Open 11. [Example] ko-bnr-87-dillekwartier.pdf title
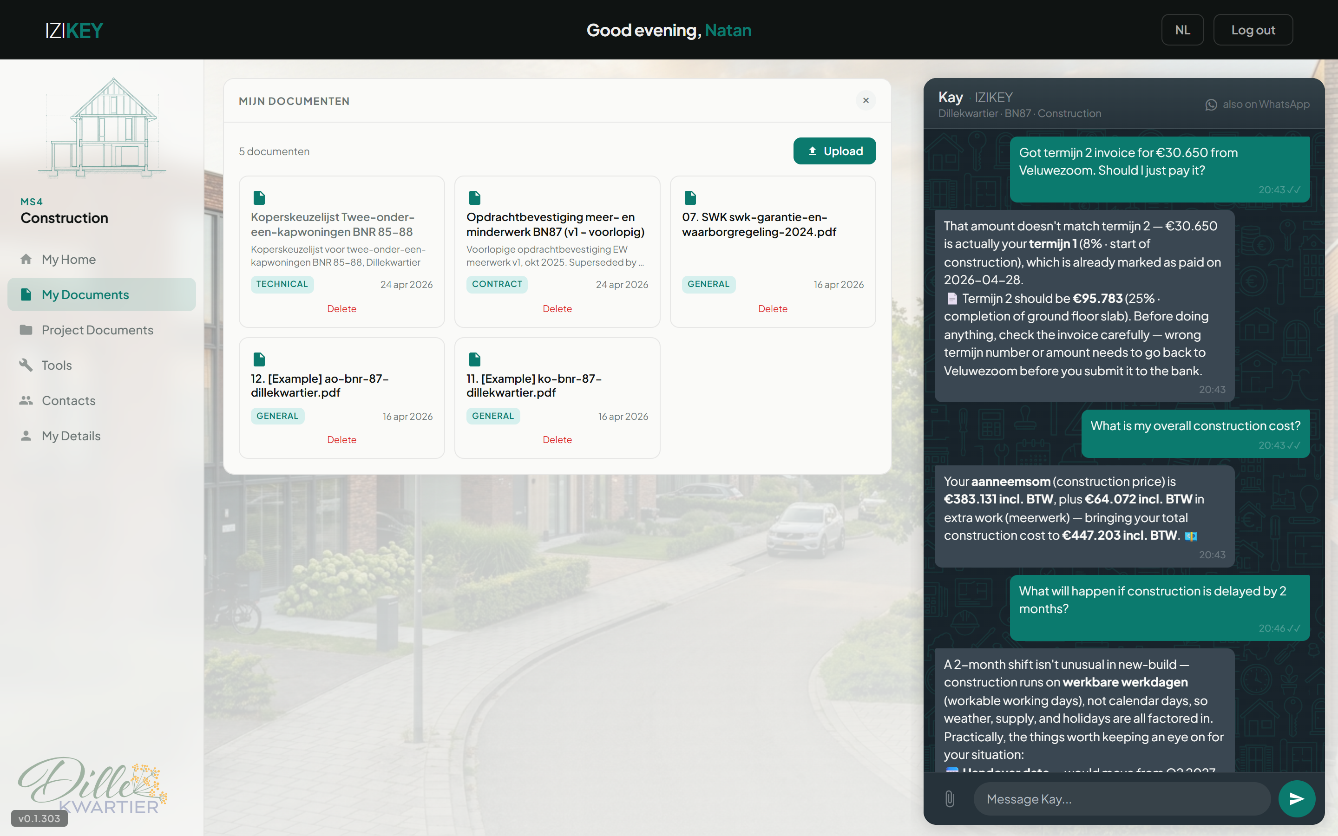Viewport: 1338px width, 836px height. click(x=533, y=385)
